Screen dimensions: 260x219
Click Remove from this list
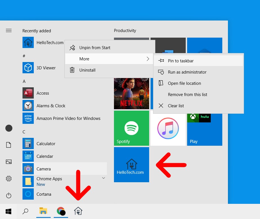pyautogui.click(x=198, y=94)
